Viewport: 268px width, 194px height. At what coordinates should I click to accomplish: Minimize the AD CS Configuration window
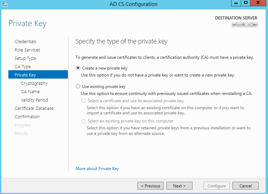click(236, 3)
